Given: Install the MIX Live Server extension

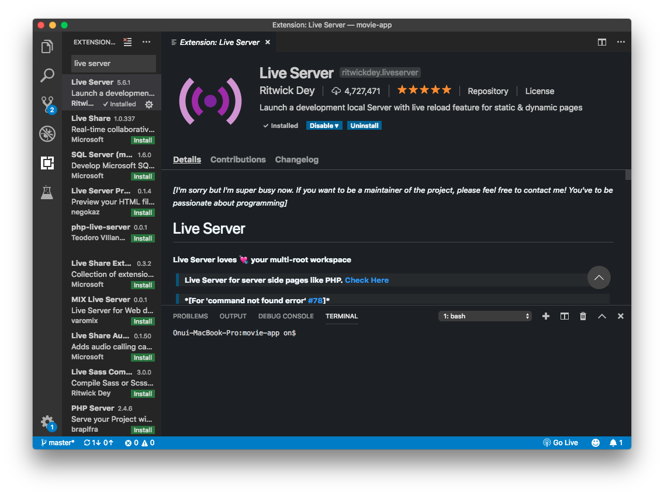Looking at the screenshot, I should [143, 322].
